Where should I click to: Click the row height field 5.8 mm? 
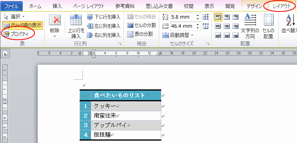click(x=183, y=17)
